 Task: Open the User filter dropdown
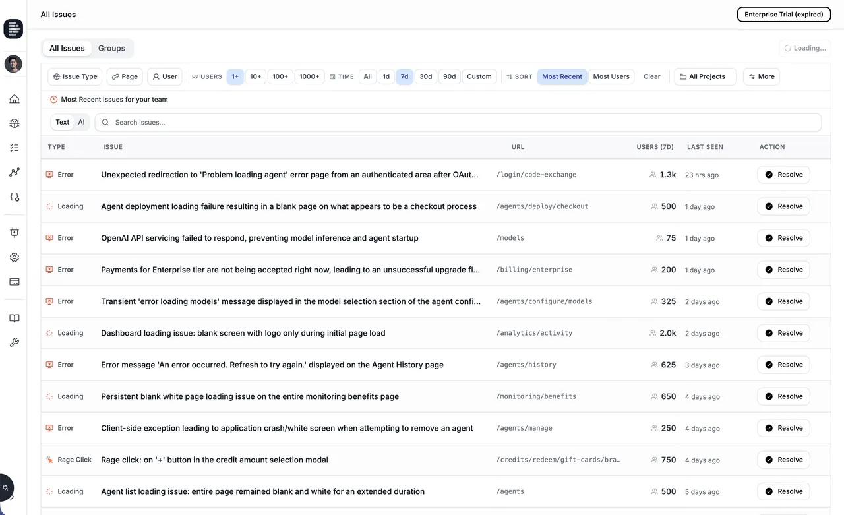click(x=165, y=76)
